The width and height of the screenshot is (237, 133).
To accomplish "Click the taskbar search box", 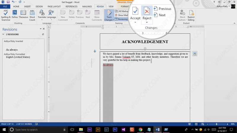I will point(38,129).
